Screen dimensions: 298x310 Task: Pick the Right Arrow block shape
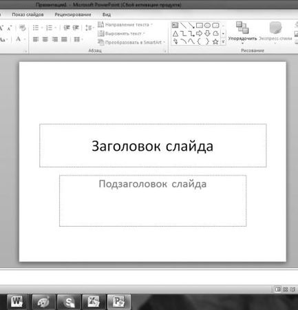tap(200, 34)
